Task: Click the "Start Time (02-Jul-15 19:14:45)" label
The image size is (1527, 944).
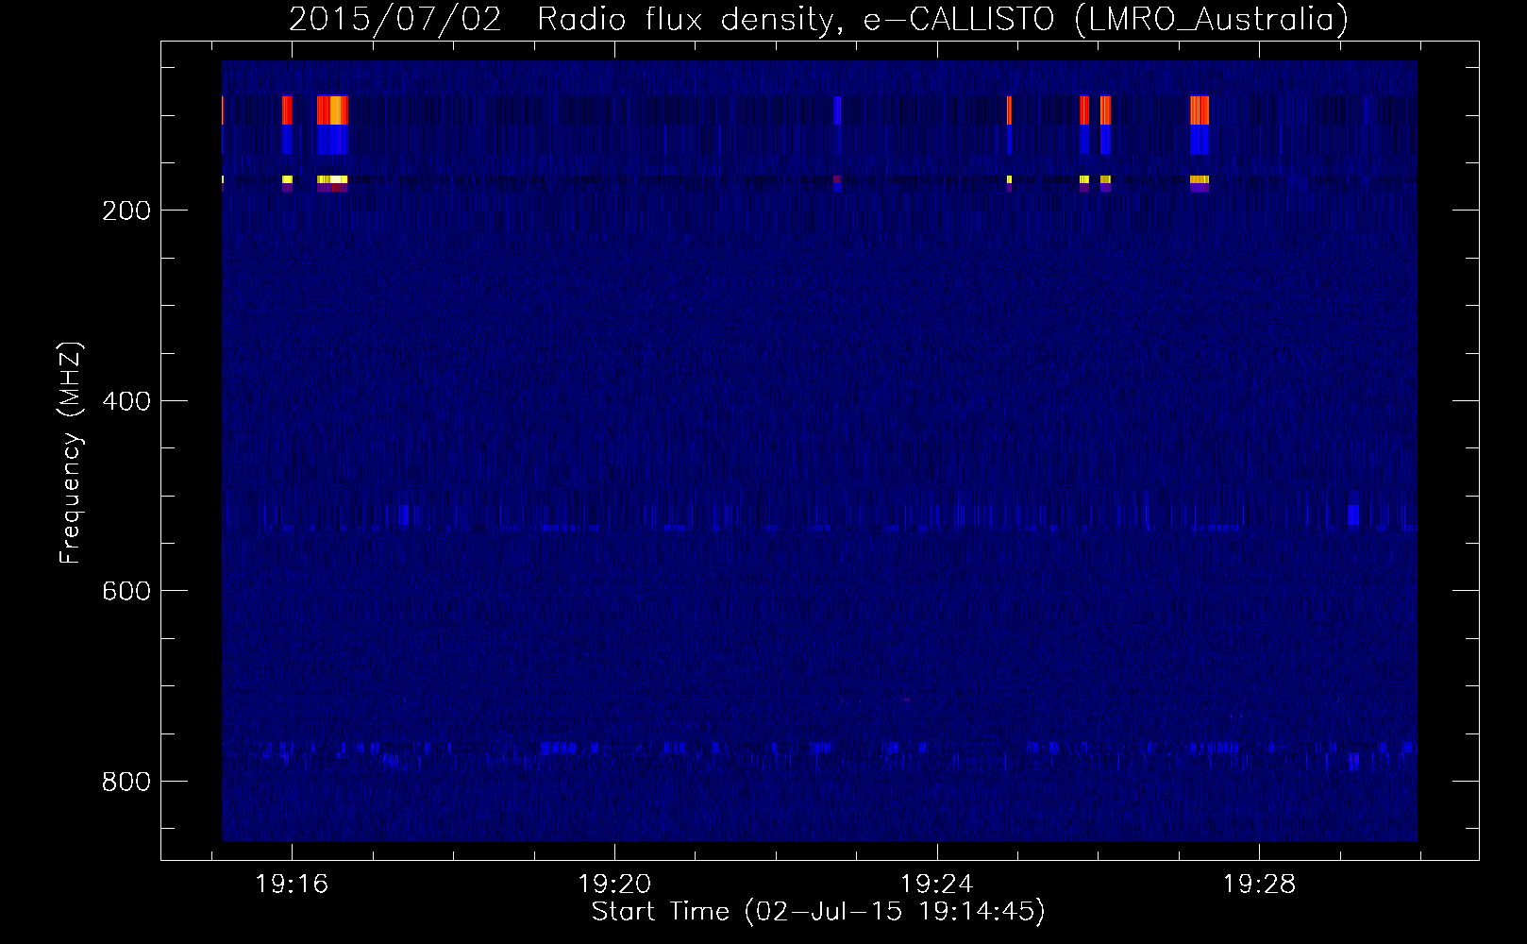Action: [x=818, y=912]
